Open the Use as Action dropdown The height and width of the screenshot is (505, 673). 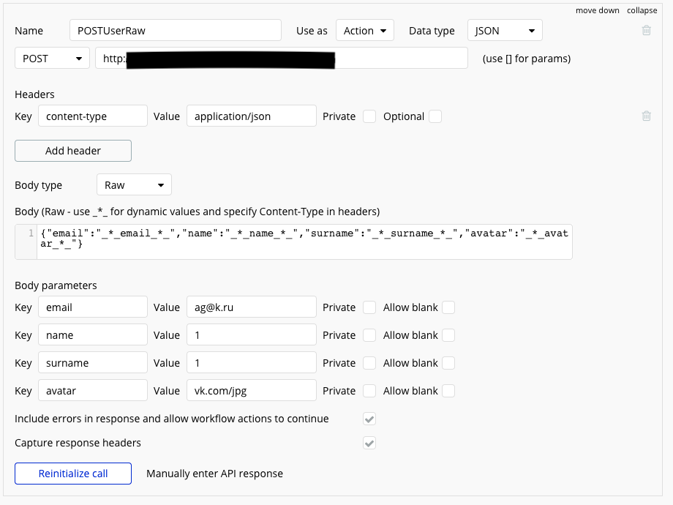click(365, 31)
